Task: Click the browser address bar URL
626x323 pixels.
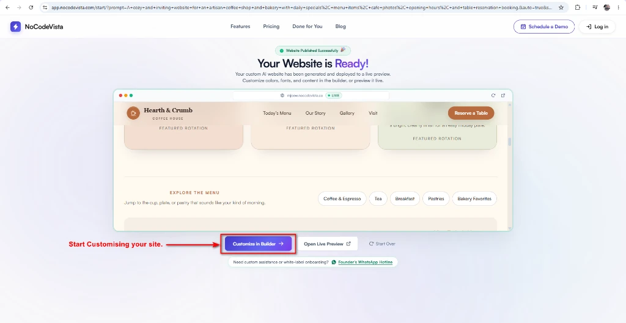Action: (302, 7)
